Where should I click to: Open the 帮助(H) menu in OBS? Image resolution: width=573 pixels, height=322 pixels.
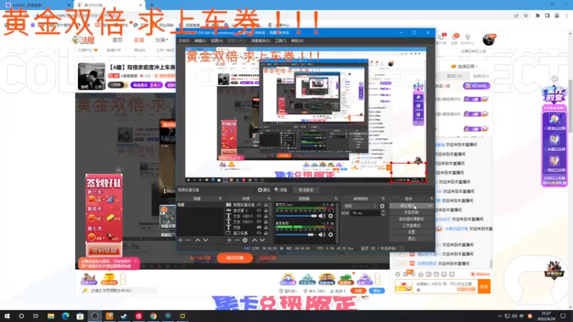297,41
